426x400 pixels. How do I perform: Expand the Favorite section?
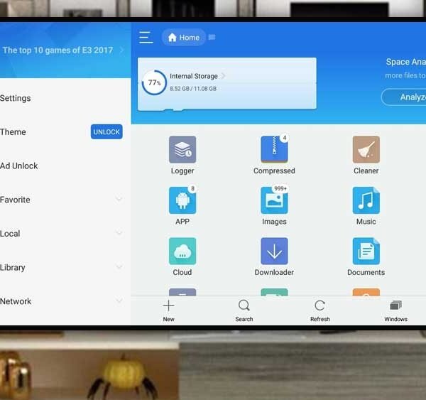coord(119,199)
